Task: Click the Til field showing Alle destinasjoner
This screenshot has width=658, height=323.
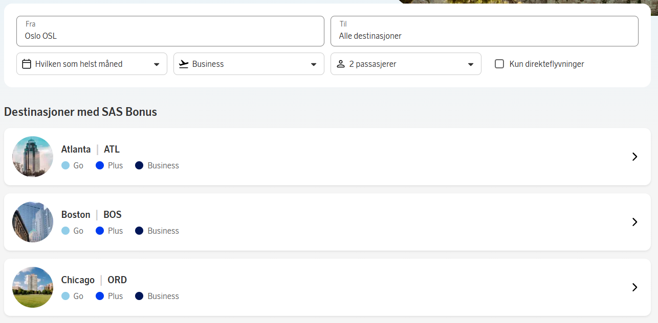Action: click(485, 31)
